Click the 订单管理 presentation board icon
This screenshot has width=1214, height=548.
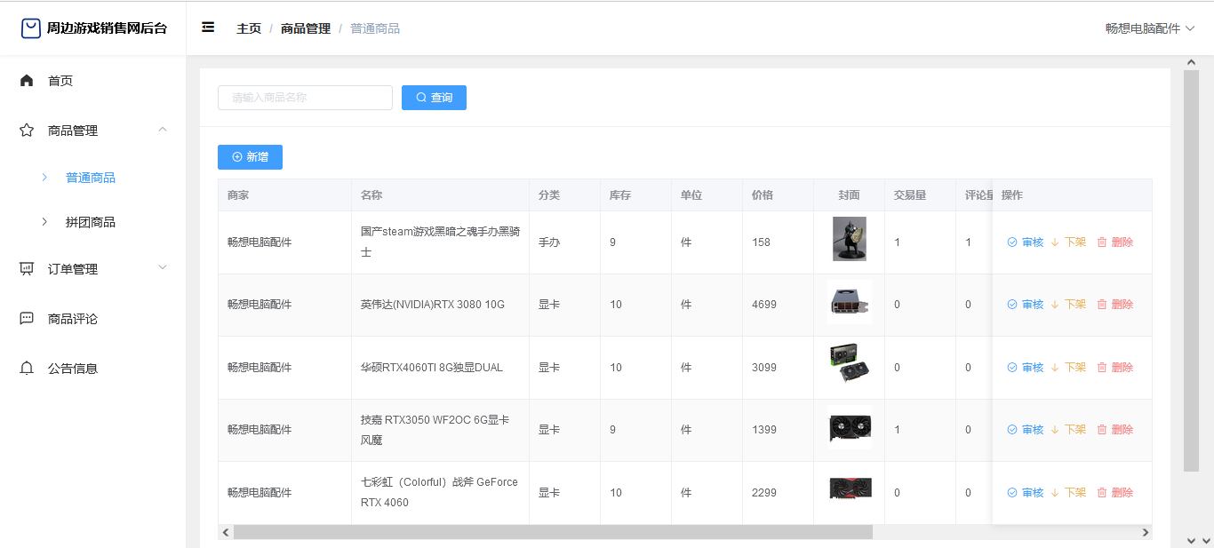tap(27, 269)
